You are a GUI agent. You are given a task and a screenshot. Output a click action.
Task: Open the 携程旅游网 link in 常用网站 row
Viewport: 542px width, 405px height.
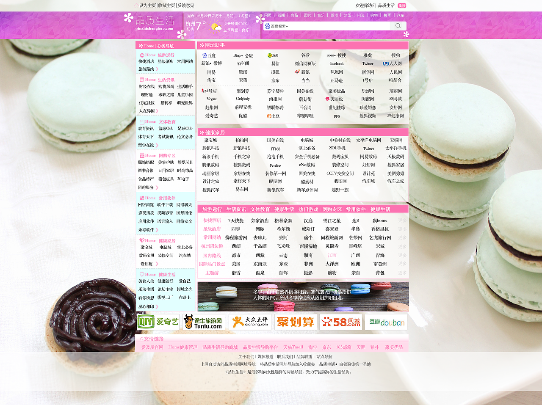[236, 238]
